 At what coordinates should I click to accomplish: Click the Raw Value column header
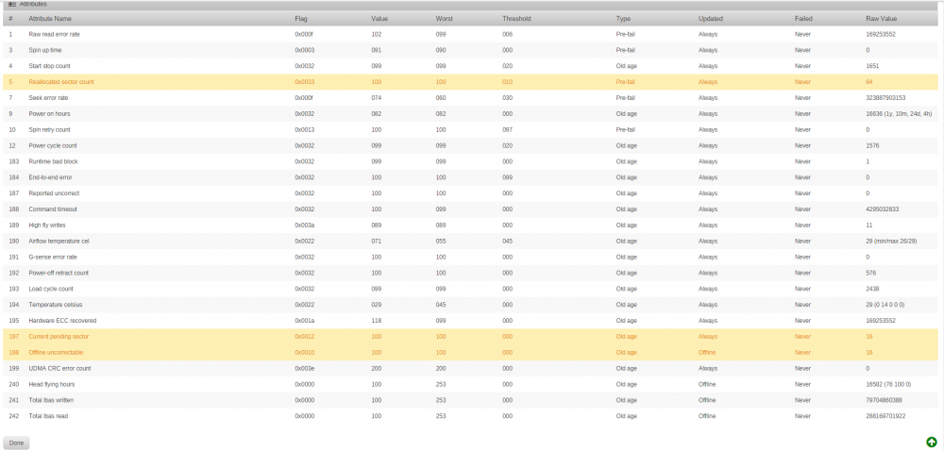pos(880,19)
